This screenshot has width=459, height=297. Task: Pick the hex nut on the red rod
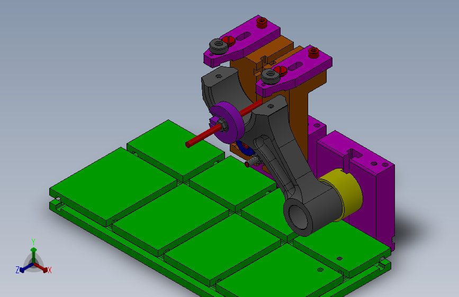coord(222,125)
